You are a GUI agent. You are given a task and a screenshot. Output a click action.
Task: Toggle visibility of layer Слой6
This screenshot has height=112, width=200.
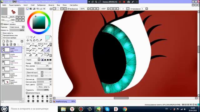[x=3, y=49]
